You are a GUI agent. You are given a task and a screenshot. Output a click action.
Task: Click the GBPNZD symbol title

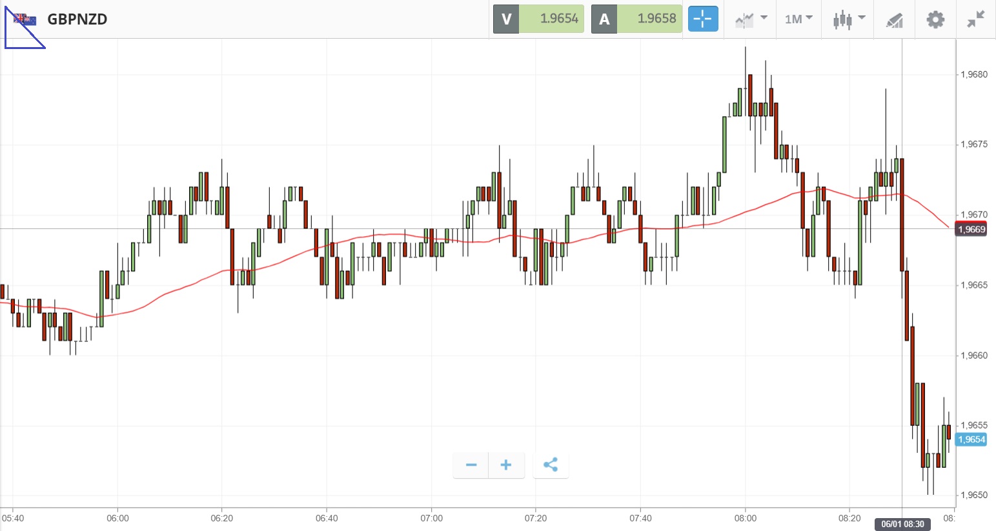[77, 19]
